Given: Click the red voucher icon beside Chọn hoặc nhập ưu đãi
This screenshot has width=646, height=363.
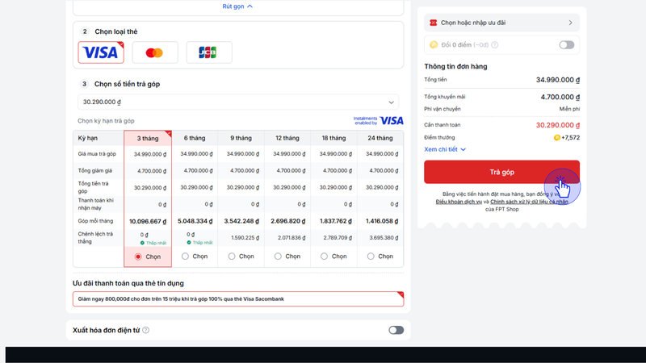Looking at the screenshot, I should click(433, 23).
